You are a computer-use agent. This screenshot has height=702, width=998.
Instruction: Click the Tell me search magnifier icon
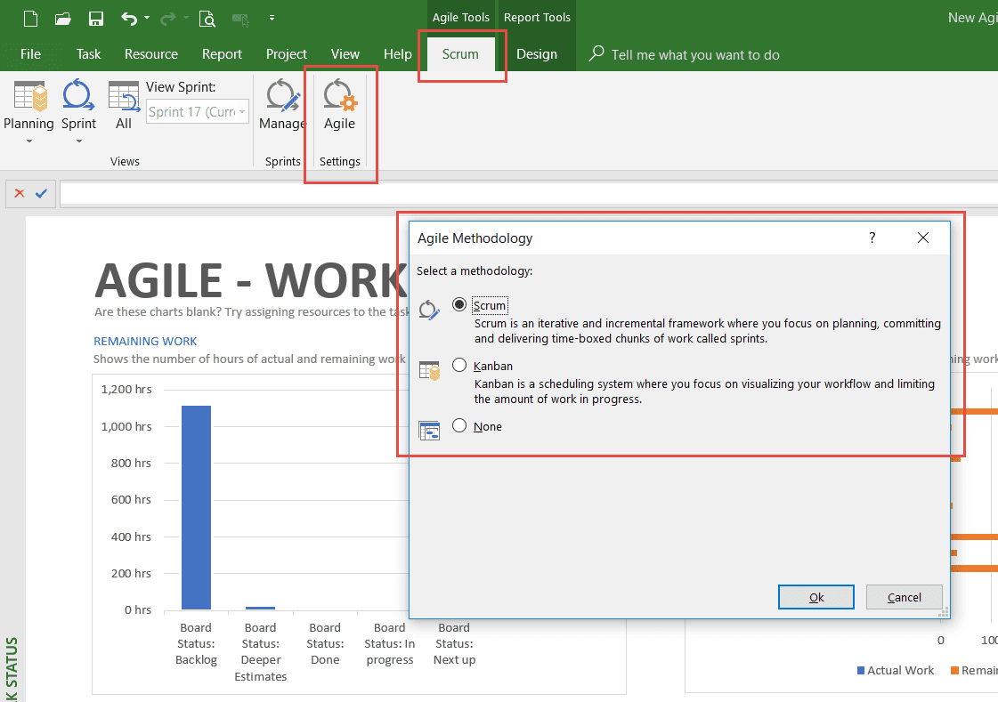pos(596,53)
